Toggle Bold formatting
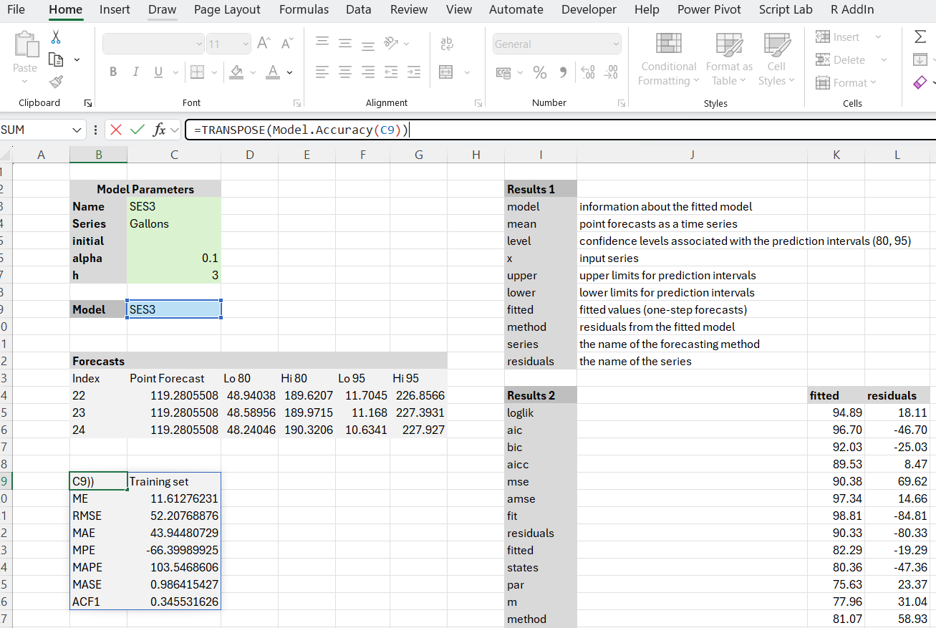936x628 pixels. click(x=113, y=72)
